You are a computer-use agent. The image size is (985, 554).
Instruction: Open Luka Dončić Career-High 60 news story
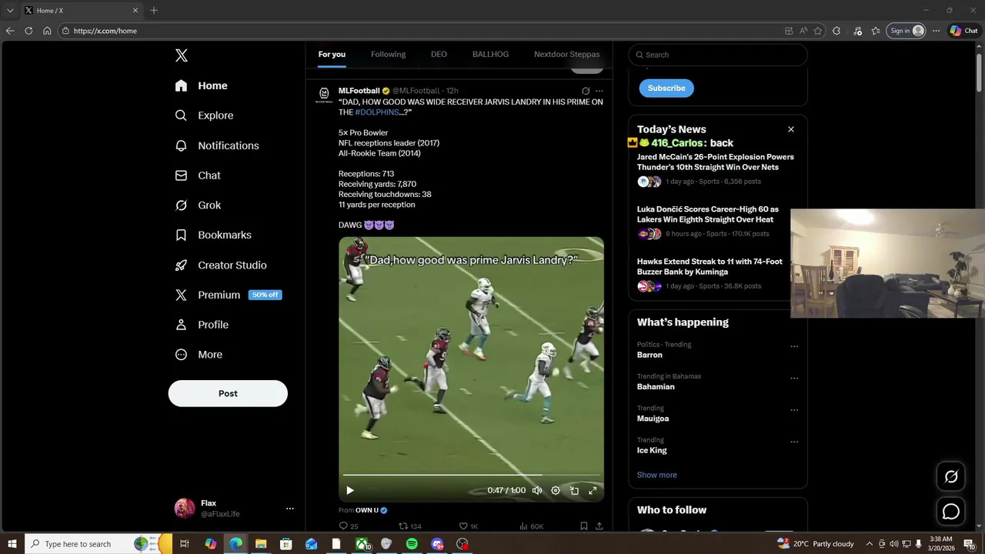click(707, 214)
